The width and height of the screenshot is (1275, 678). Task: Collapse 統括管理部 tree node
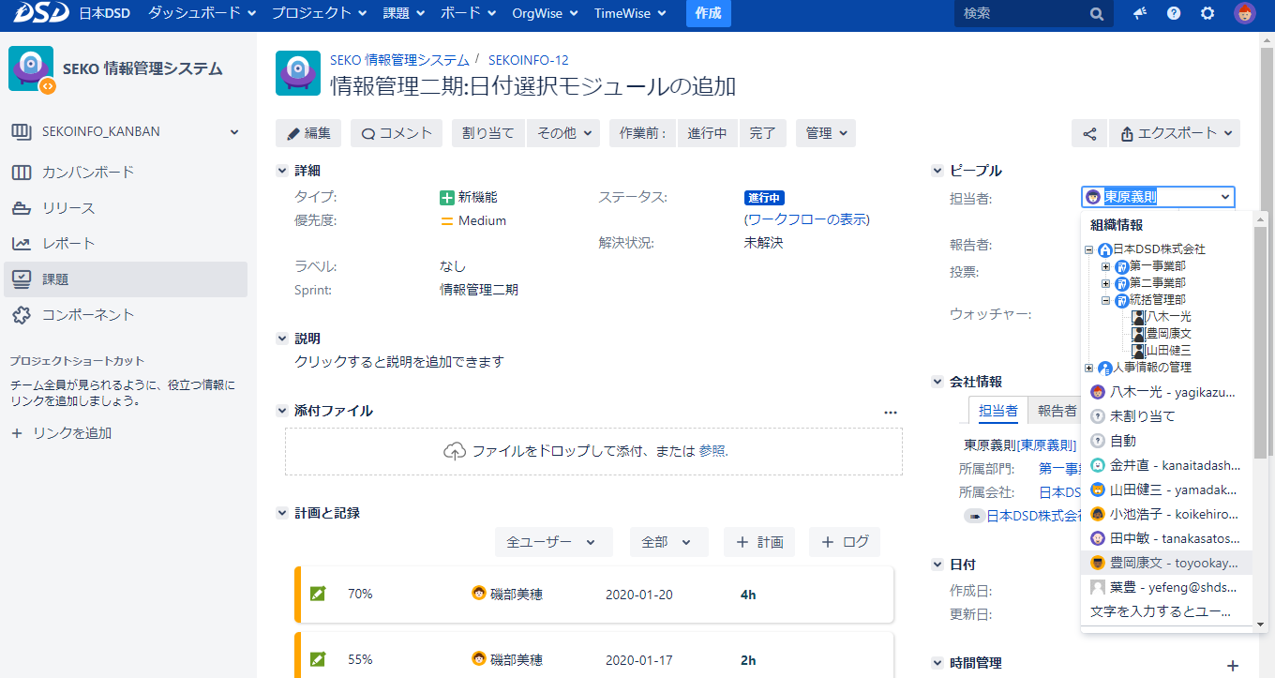[1106, 300]
